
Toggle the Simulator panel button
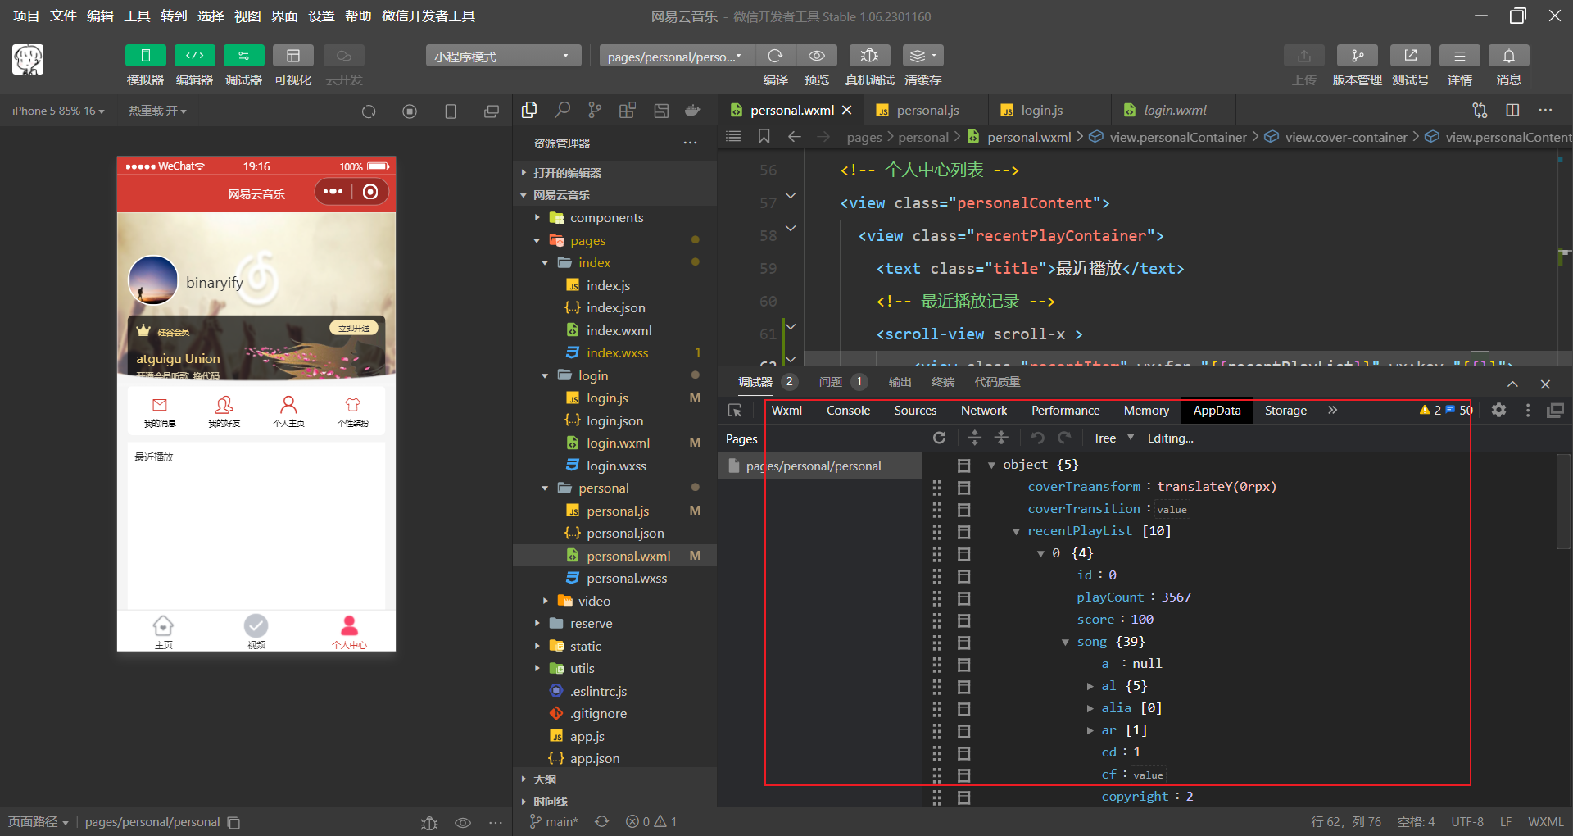point(145,56)
